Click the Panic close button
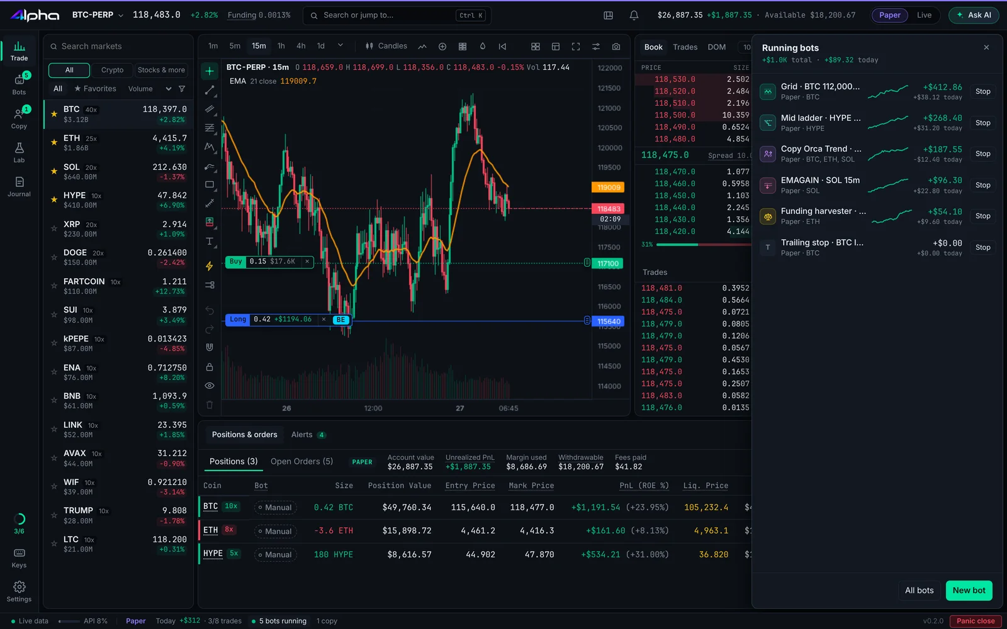This screenshot has height=629, width=1007. pyautogui.click(x=976, y=621)
